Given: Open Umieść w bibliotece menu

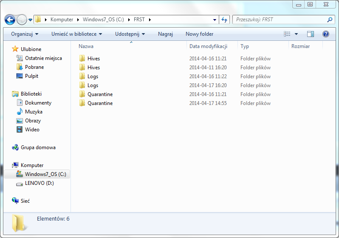Looking at the screenshot, I should [x=77, y=34].
